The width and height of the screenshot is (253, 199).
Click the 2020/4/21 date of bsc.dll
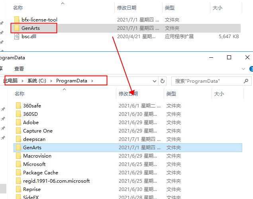[136, 36]
